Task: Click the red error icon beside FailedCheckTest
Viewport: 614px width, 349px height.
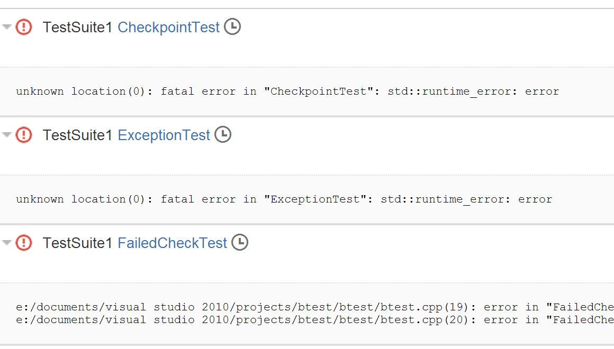Action: [24, 243]
